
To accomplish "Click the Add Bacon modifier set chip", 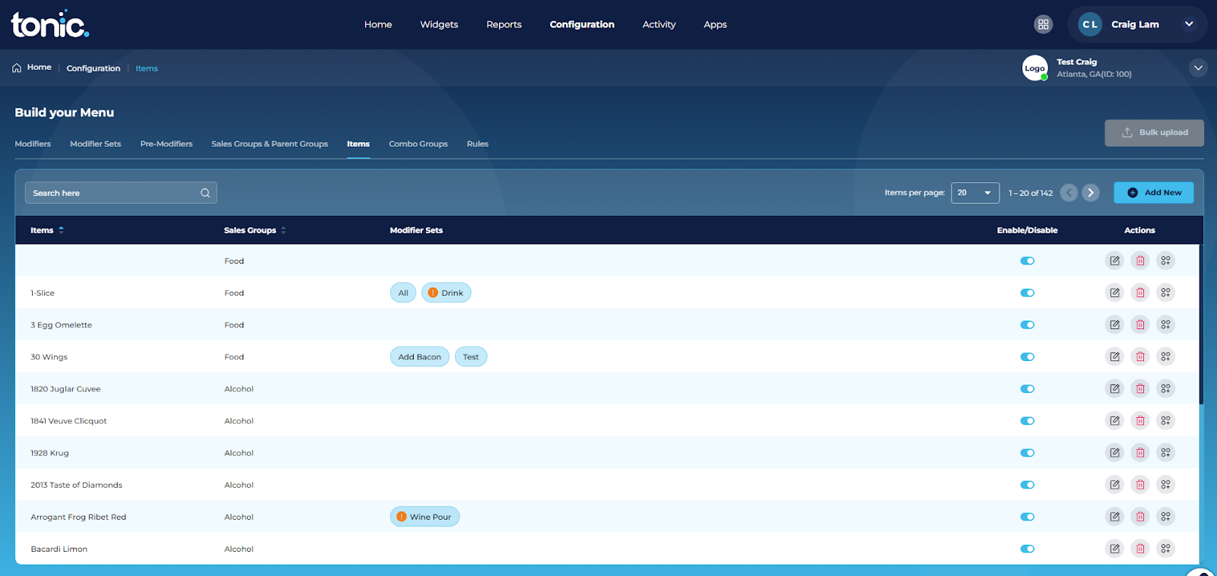I will [420, 356].
